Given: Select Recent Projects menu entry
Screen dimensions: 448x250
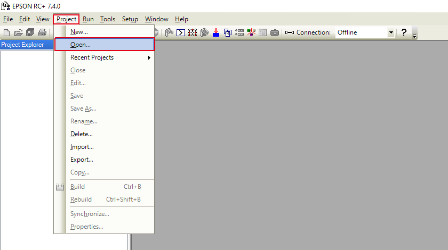Looking at the screenshot, I should pos(105,57).
